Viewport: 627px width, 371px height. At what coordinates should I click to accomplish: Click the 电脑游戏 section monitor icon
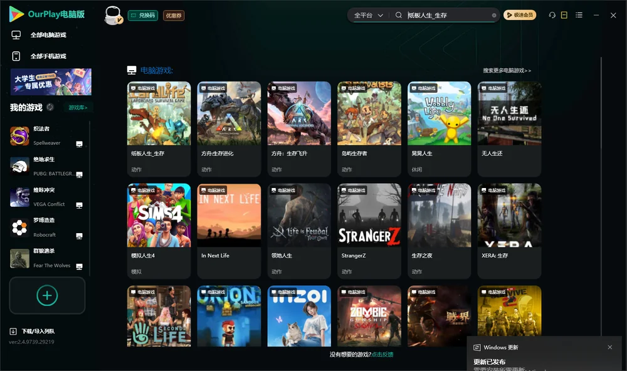pos(132,70)
